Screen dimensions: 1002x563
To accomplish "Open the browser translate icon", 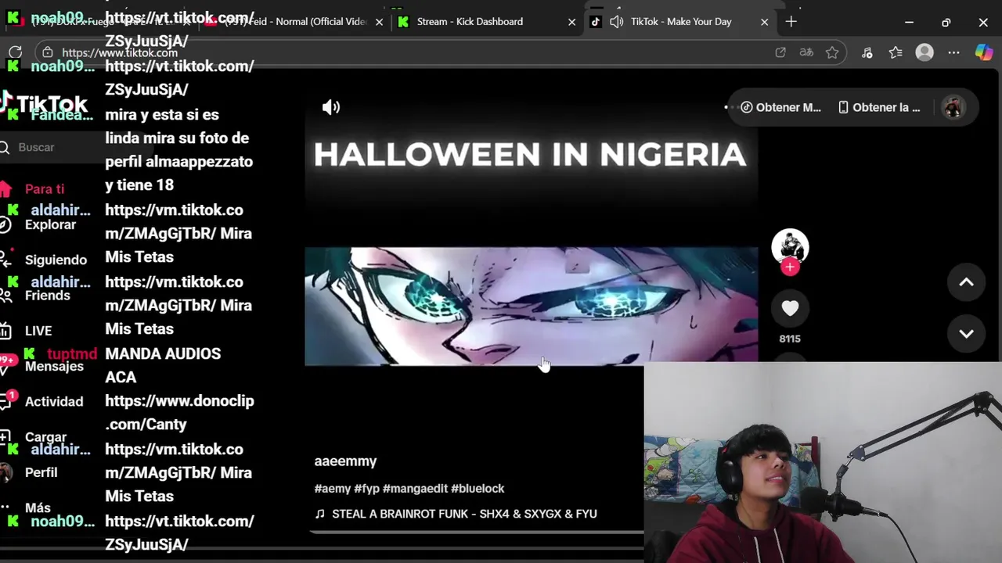I will (806, 52).
